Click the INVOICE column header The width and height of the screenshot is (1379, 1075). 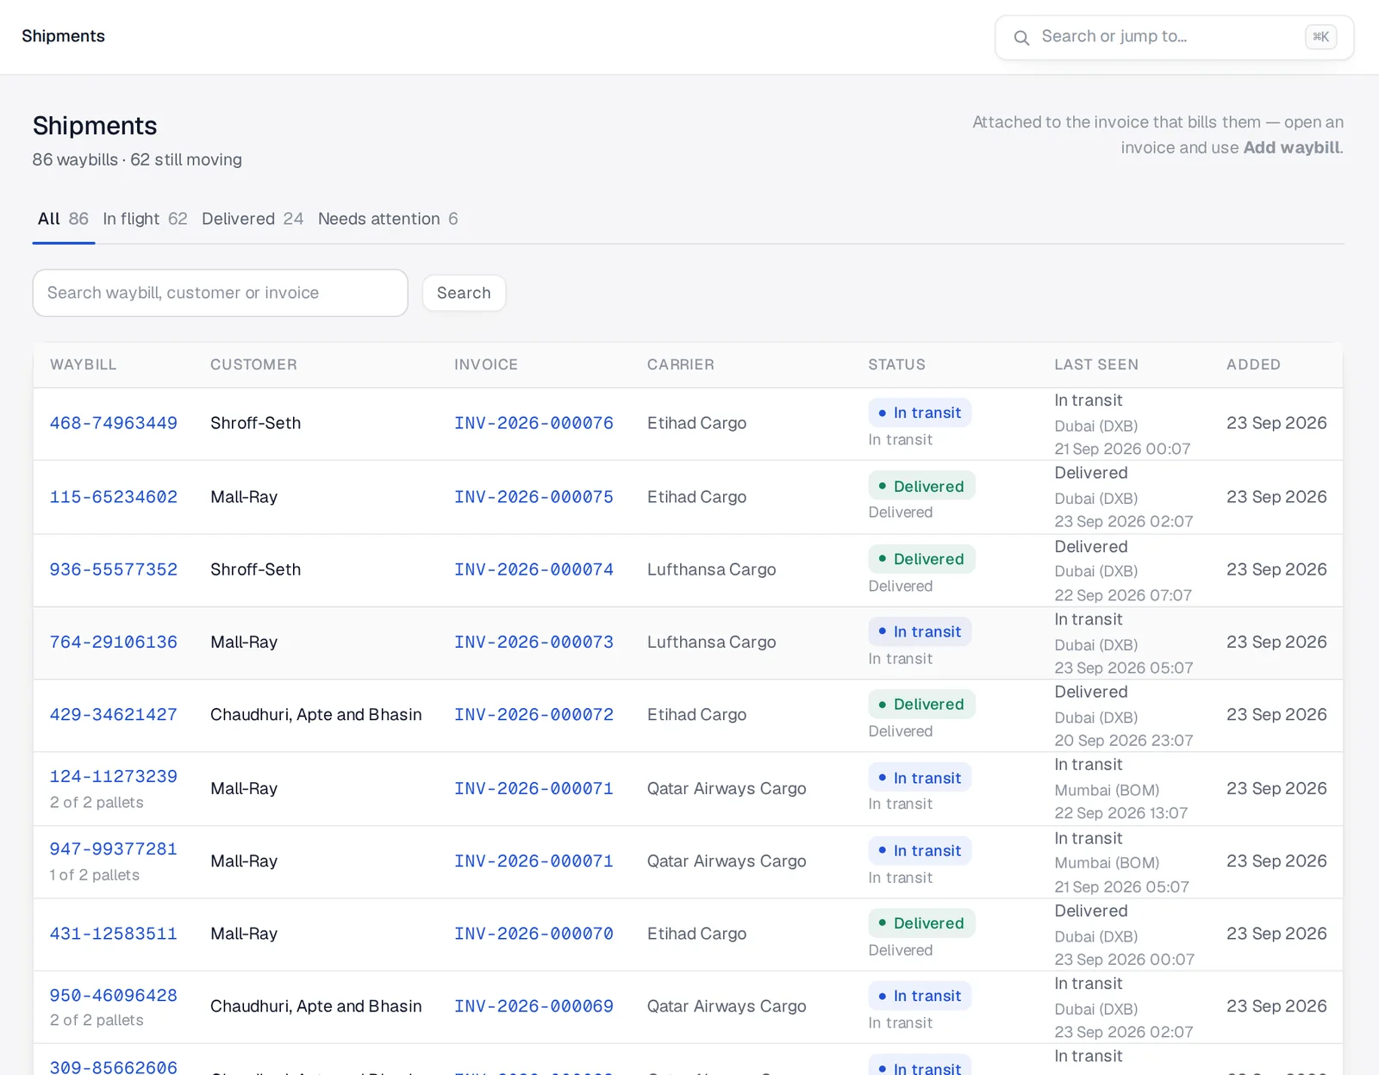point(486,364)
